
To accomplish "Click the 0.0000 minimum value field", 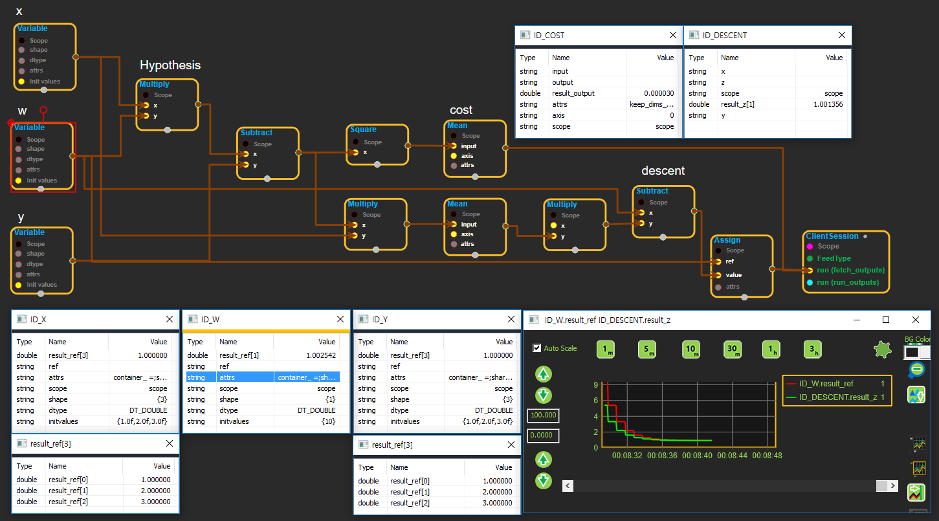I will pos(543,436).
